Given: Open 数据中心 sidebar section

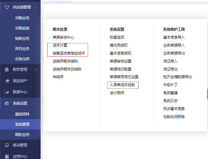Looking at the screenshot, I should click(x=20, y=92).
